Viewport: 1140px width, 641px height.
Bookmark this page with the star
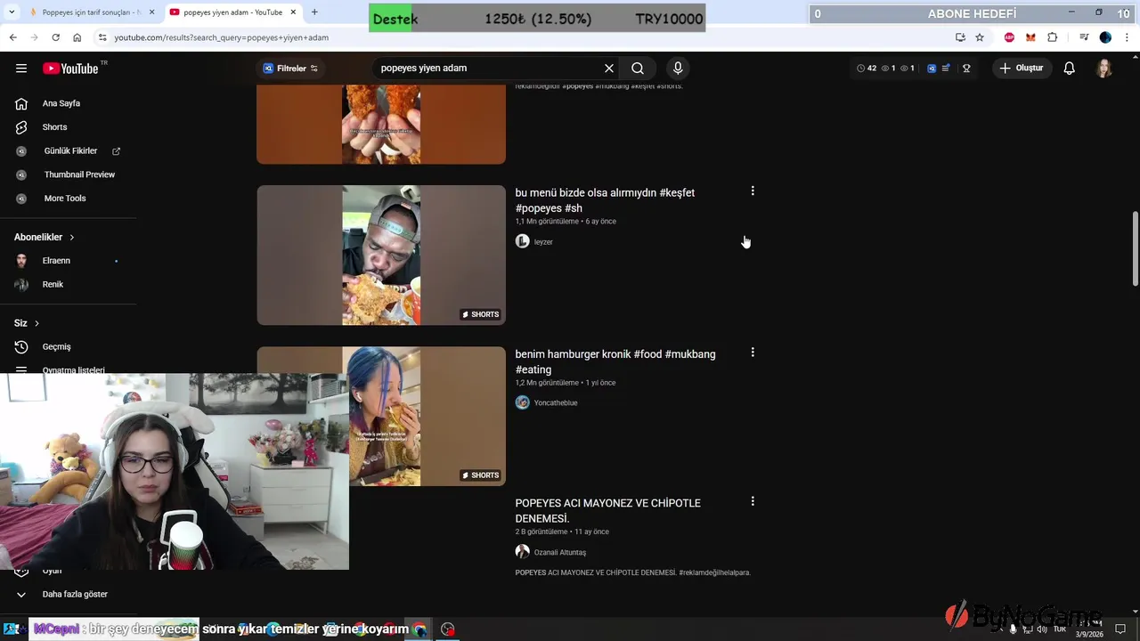coord(980,37)
